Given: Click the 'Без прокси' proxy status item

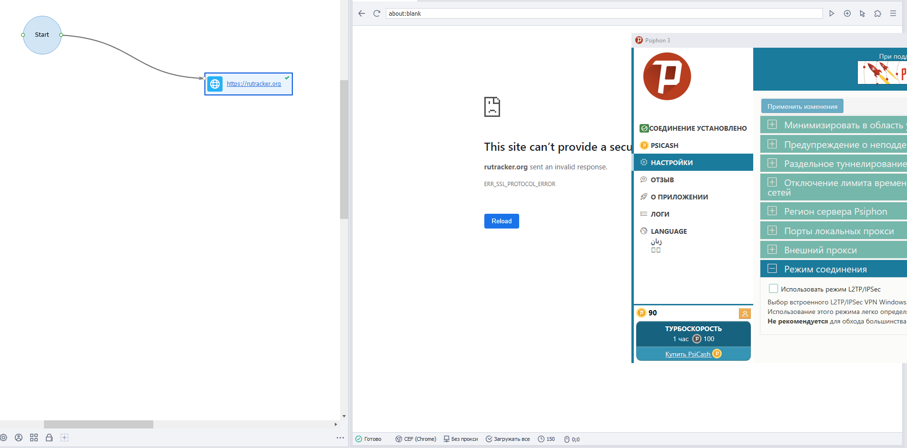Looking at the screenshot, I should (x=460, y=439).
